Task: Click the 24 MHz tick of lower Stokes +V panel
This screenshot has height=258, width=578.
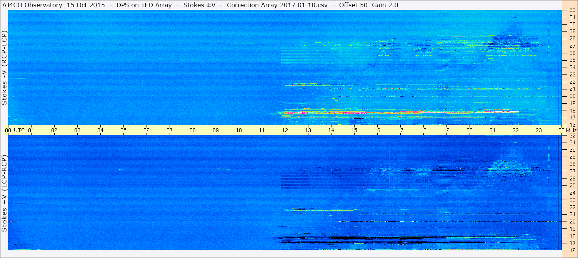Action: point(572,193)
